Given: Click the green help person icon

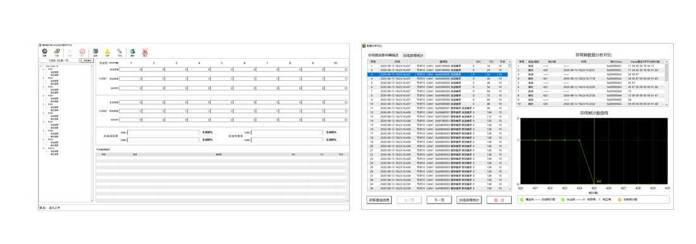Looking at the screenshot, I should click(x=132, y=51).
